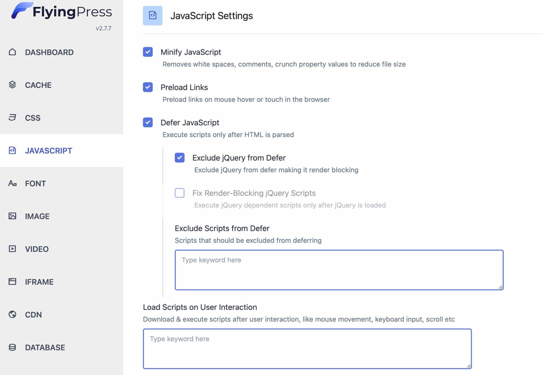Click the Font Aa icon
Image resolution: width=559 pixels, height=375 pixels.
point(12,183)
